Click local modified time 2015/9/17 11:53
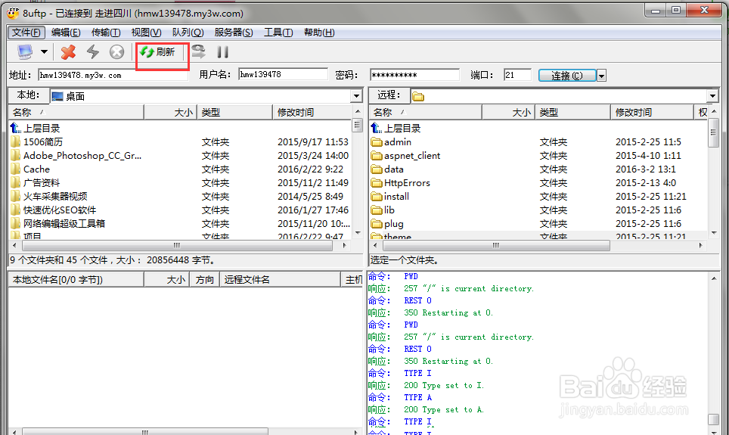The height and width of the screenshot is (435, 729). 312,142
